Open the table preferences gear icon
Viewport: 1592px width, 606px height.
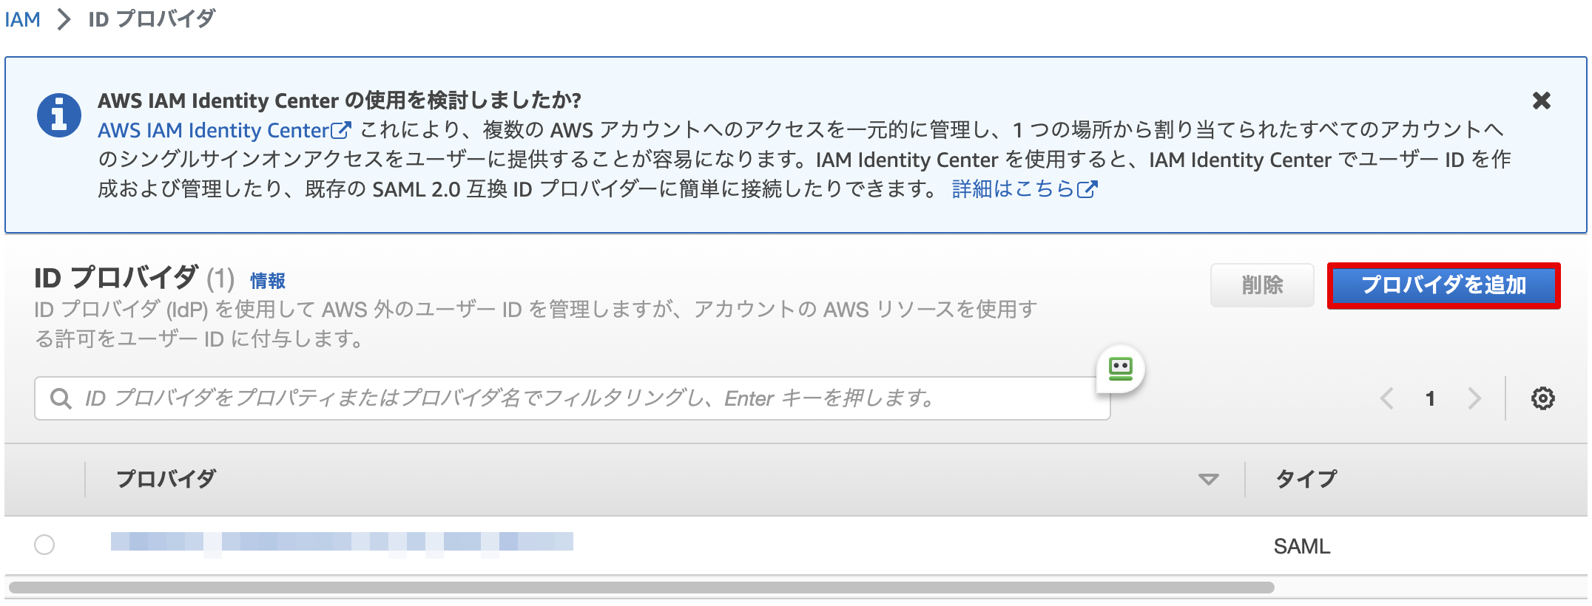[x=1542, y=399]
